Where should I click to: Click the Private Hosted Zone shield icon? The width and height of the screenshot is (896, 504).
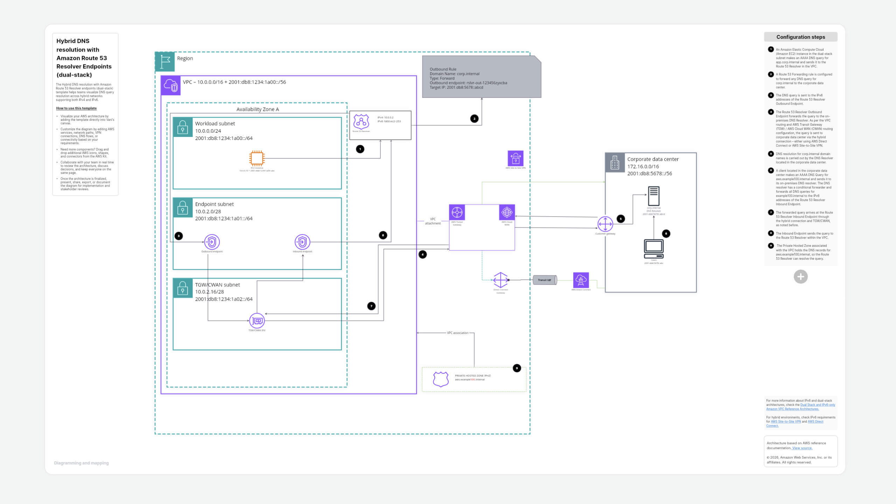coord(441,379)
